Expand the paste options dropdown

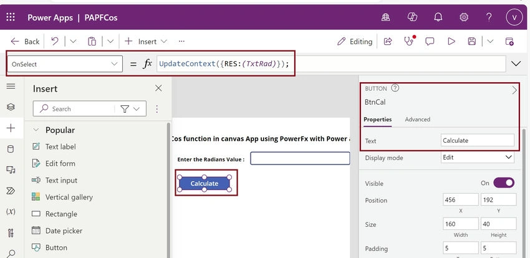[x=110, y=41]
